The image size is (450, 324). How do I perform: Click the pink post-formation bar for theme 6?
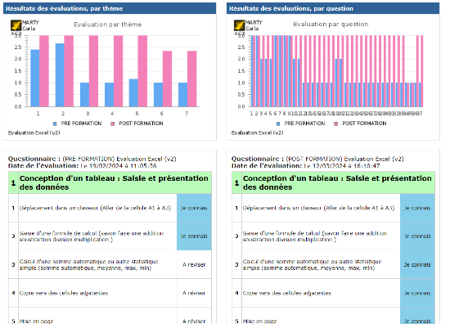click(167, 79)
